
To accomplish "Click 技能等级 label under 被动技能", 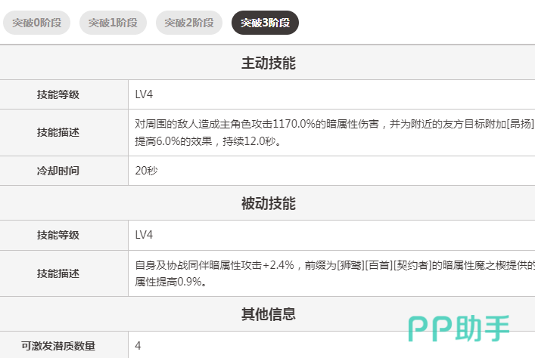I will (x=58, y=235).
